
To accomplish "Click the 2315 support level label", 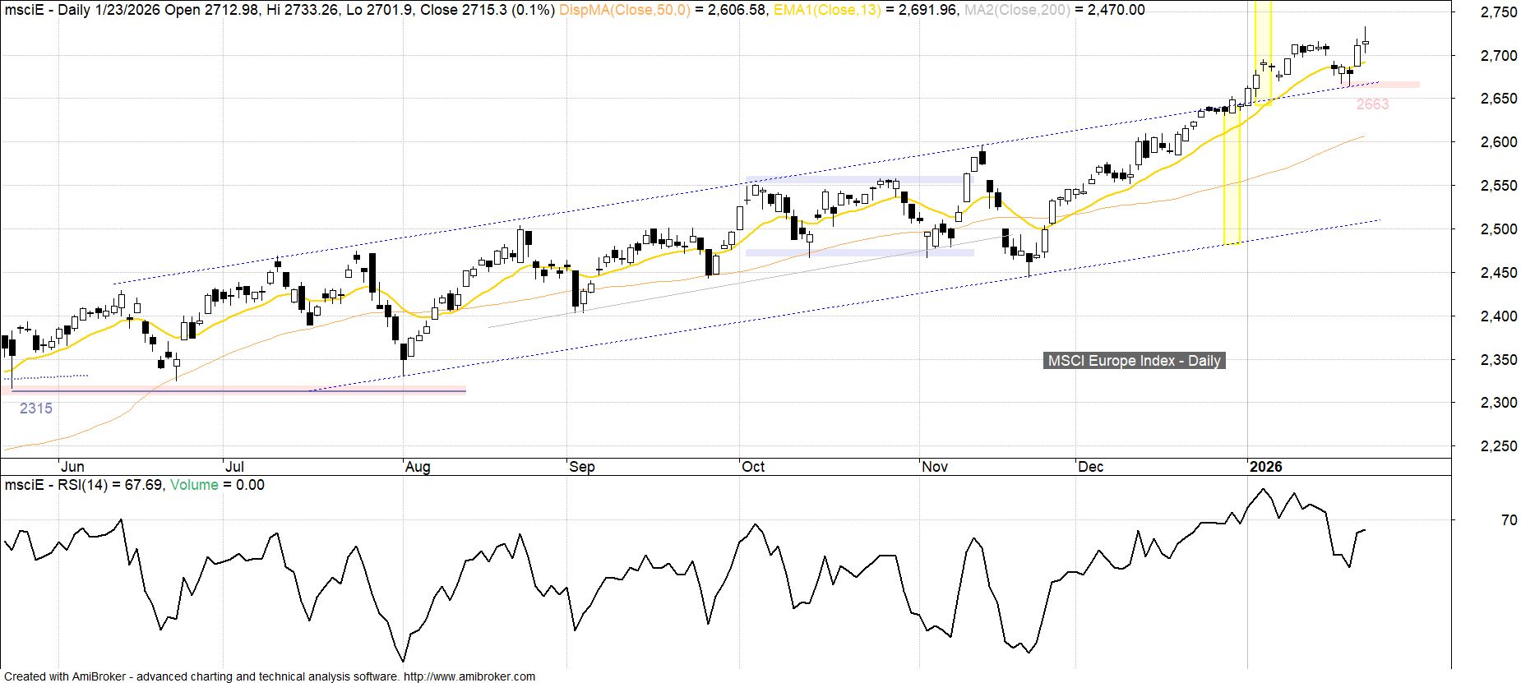I will (x=36, y=408).
